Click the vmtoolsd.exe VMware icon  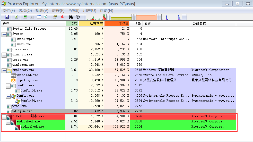click(13, 75)
